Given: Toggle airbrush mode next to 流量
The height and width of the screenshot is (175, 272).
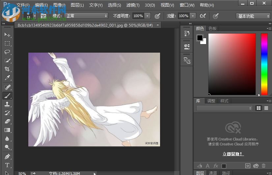Looking at the screenshot, I should point(203,16).
